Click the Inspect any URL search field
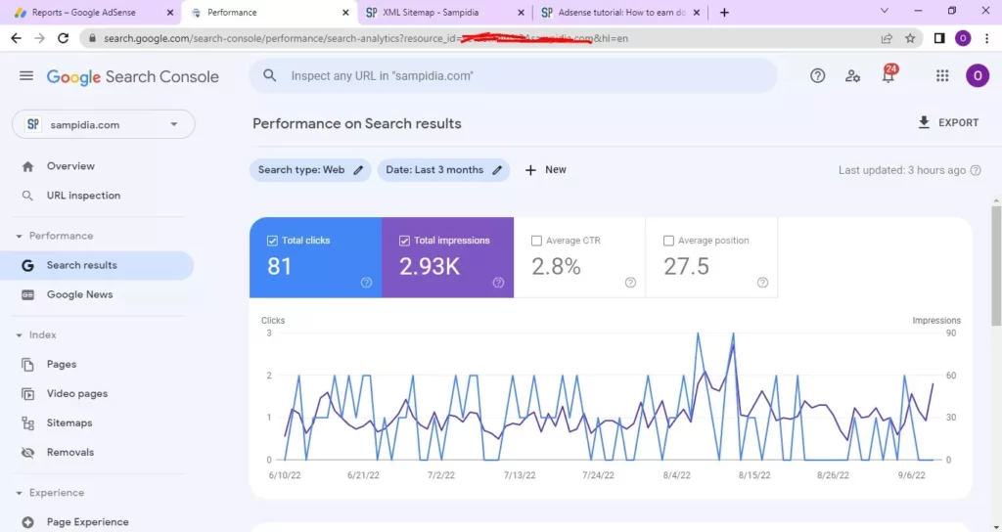This screenshot has width=1002, height=532. pos(513,76)
